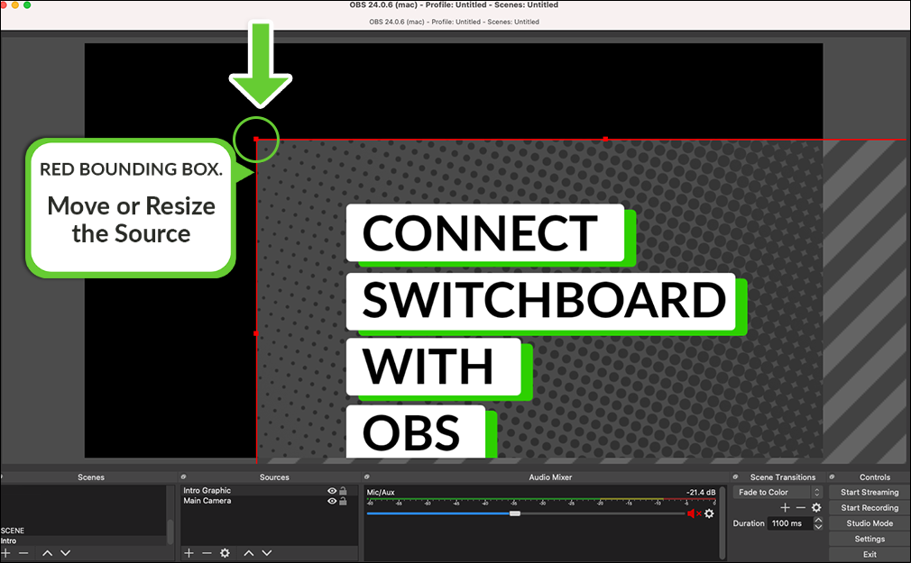Click the Mic/Aux volume slider handle

click(x=515, y=513)
